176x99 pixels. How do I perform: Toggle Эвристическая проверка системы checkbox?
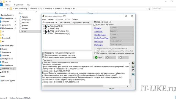(43, 55)
